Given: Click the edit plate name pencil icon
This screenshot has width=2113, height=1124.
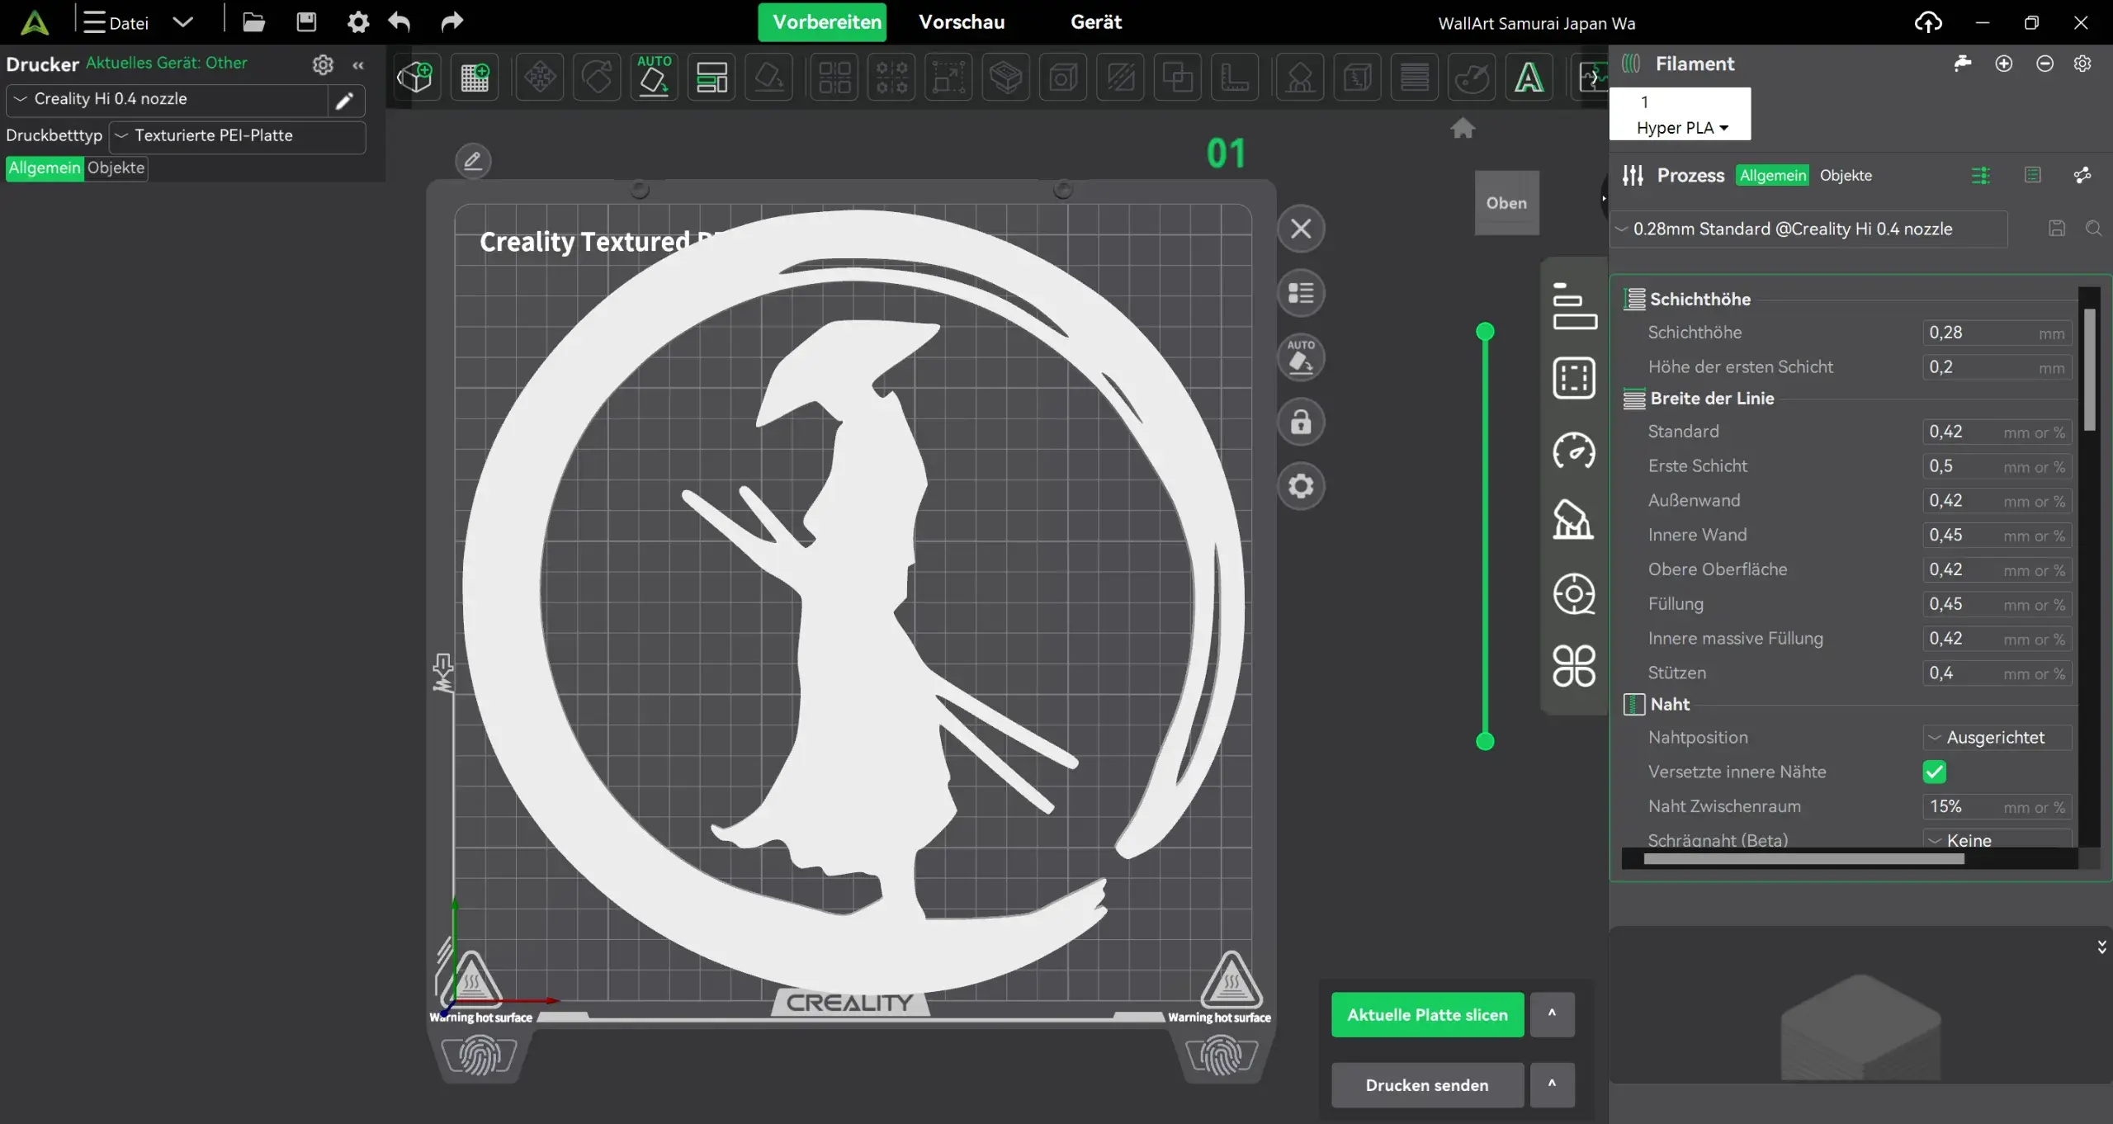Looking at the screenshot, I should tap(473, 160).
